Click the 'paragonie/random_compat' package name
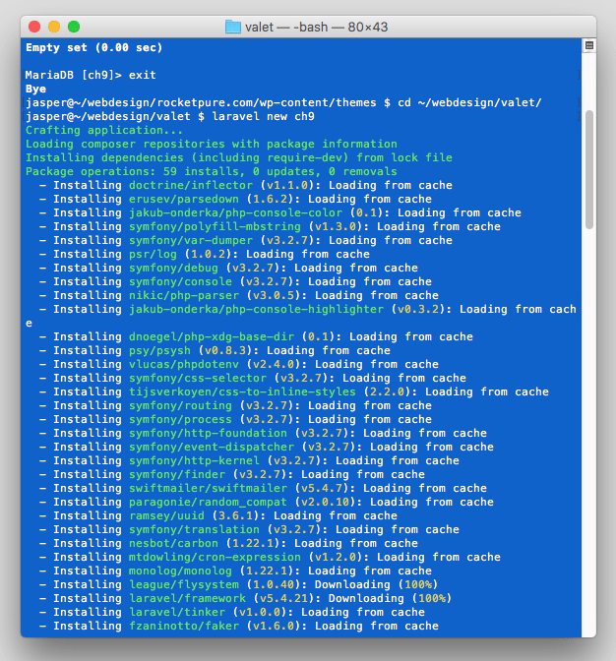Image resolution: width=616 pixels, height=661 pixels. (x=208, y=502)
